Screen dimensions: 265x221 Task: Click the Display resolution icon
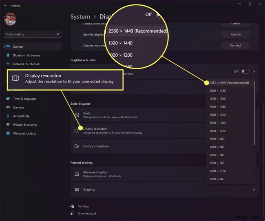[77, 130]
